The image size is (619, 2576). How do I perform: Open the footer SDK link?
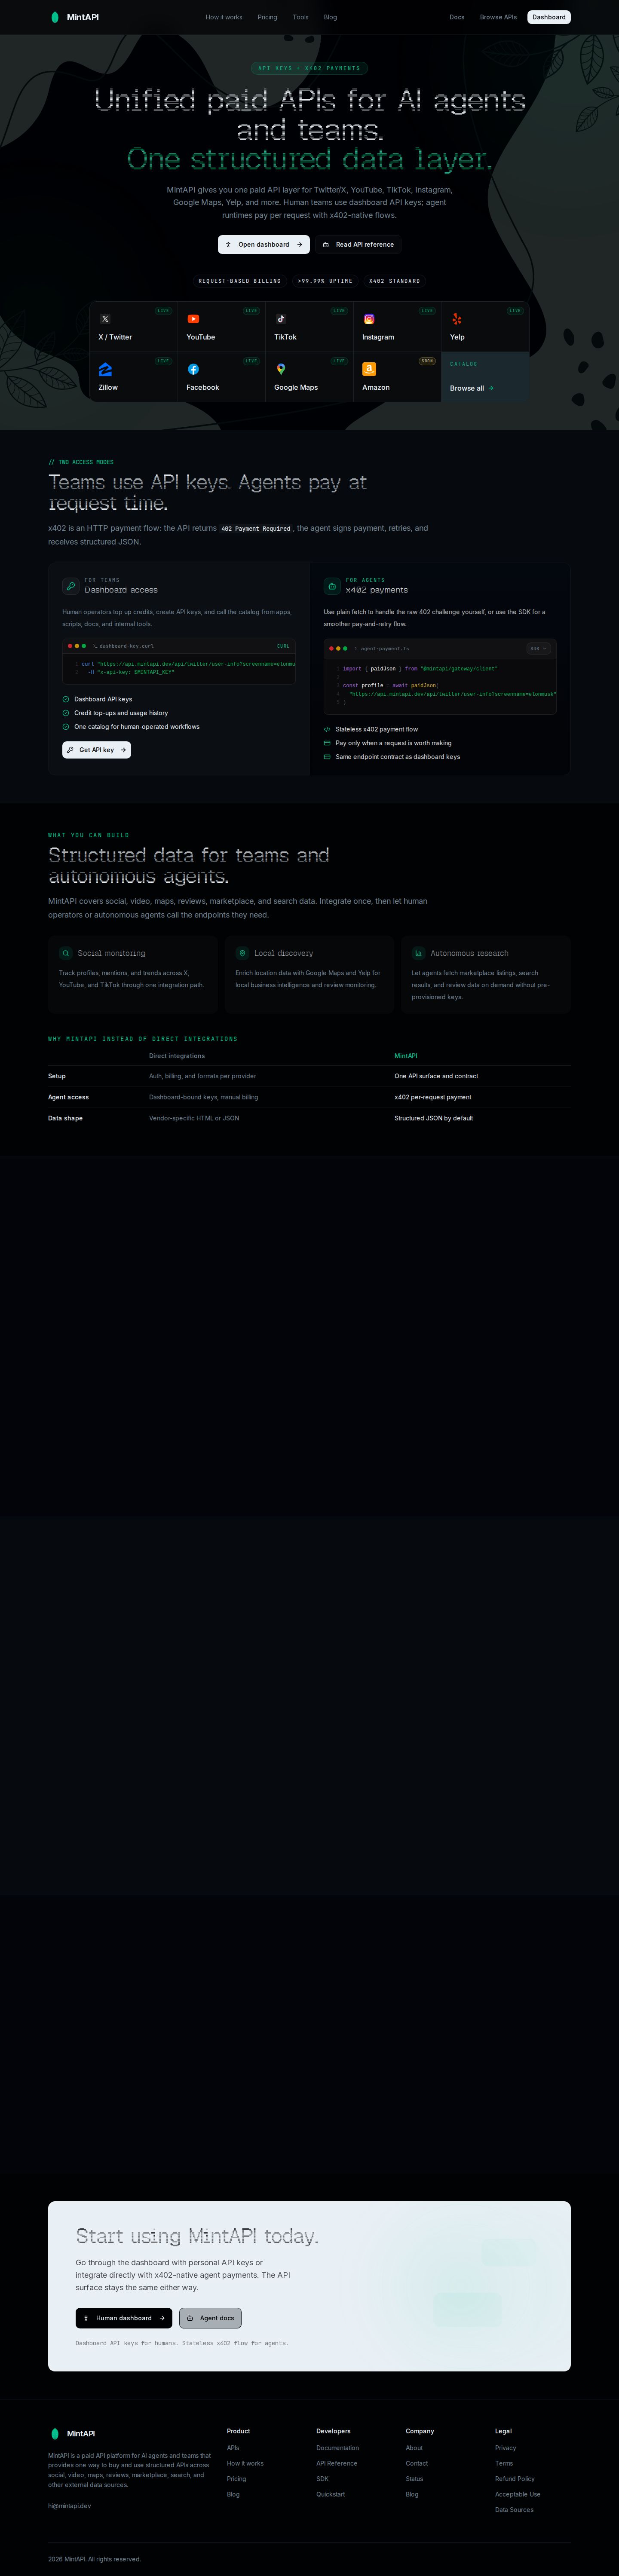tap(322, 2479)
